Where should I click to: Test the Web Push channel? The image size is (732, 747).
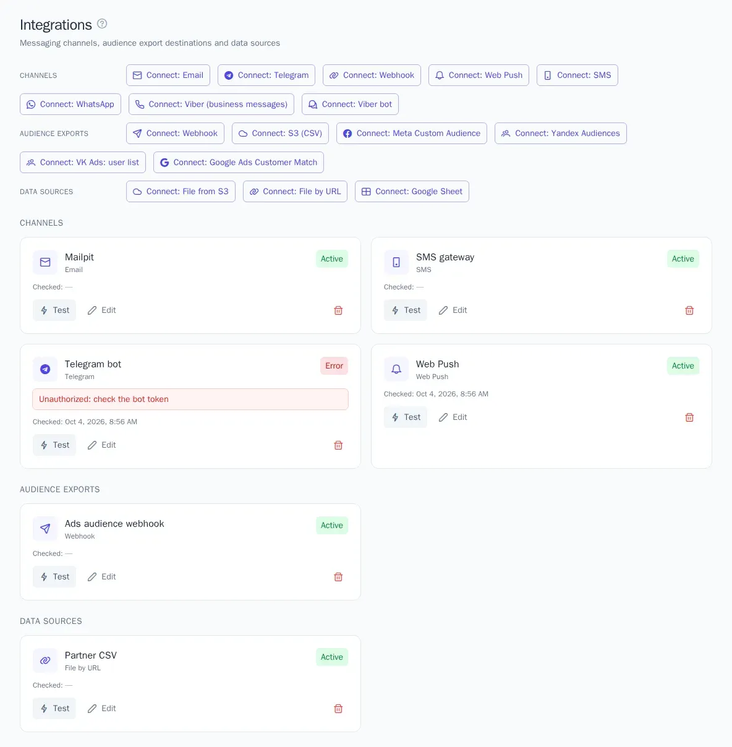pyautogui.click(x=406, y=417)
